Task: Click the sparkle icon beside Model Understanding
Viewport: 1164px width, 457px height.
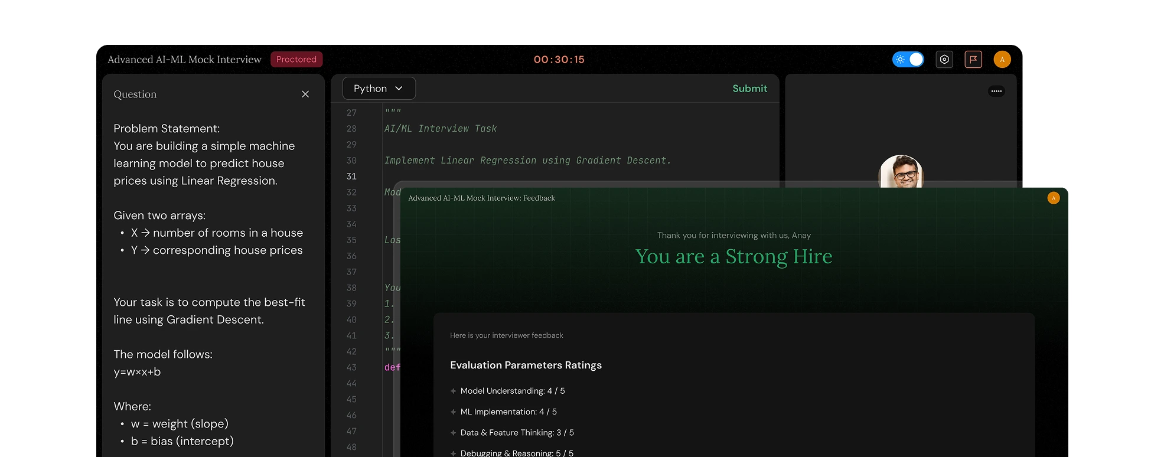Action: coord(454,391)
